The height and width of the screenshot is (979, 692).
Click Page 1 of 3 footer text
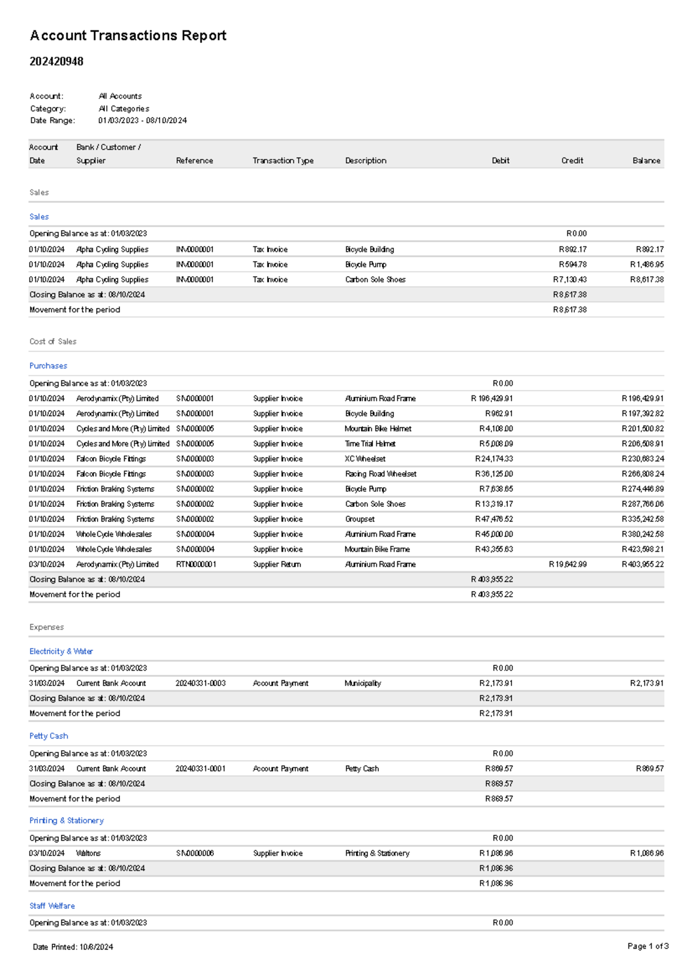point(648,946)
